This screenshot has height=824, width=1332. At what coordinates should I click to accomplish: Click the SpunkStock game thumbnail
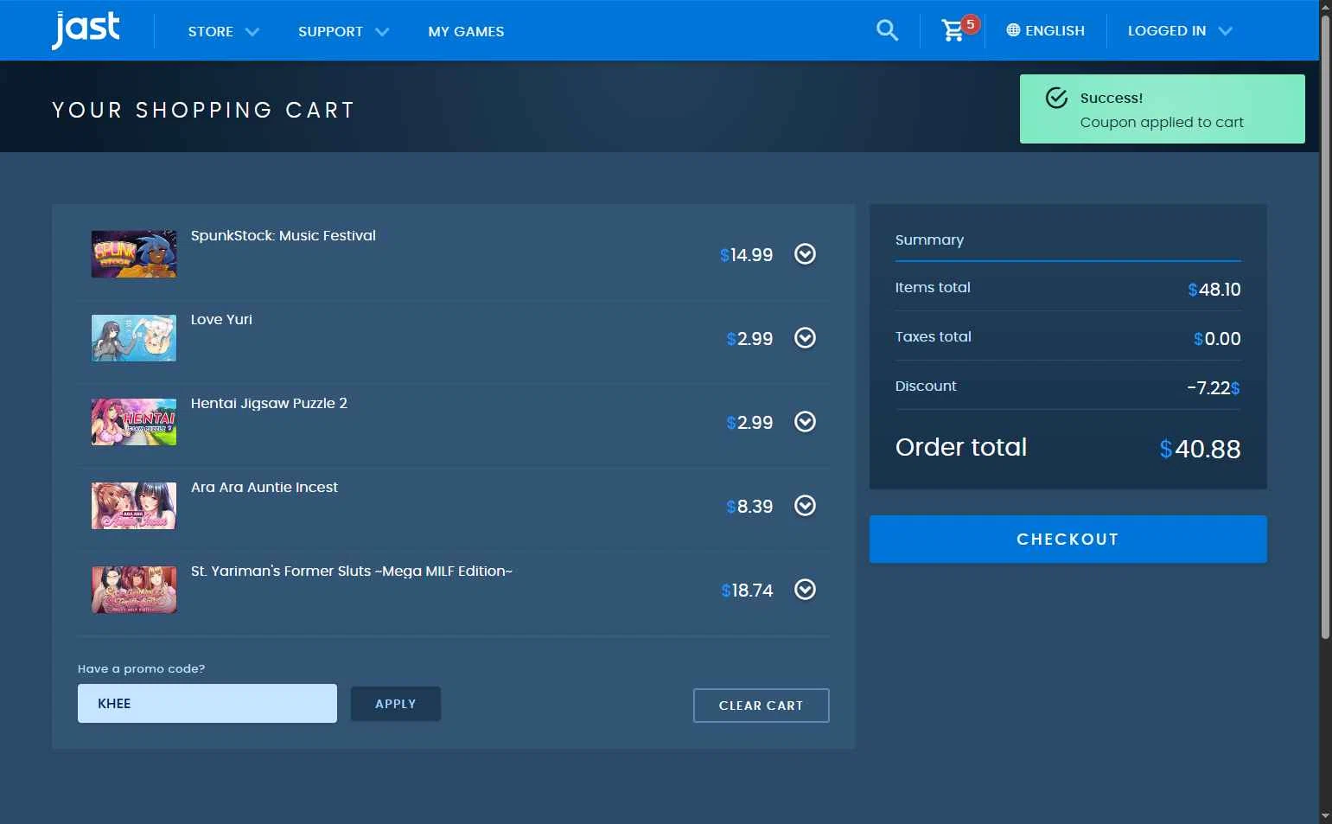pyautogui.click(x=134, y=254)
